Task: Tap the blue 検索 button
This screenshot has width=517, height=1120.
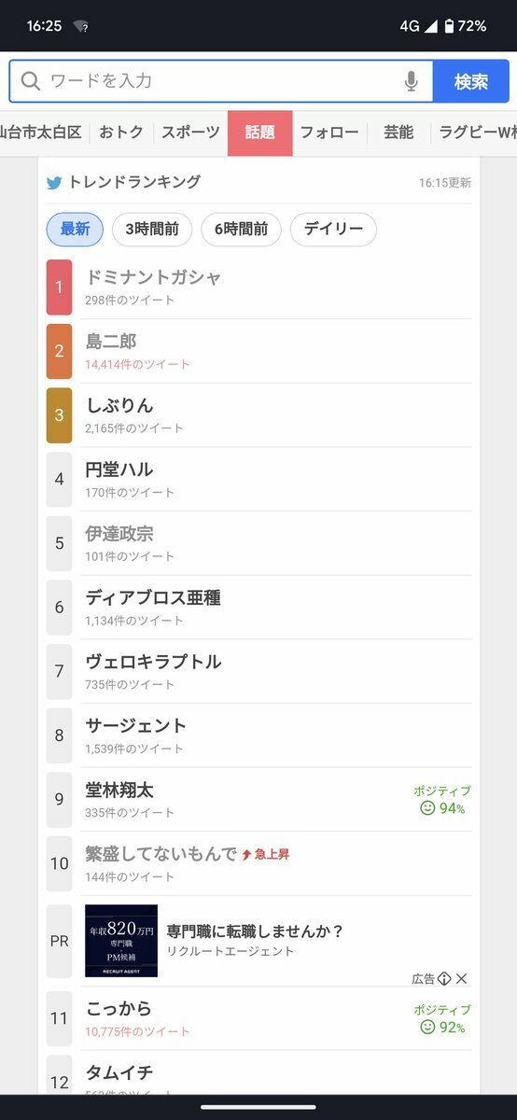Action: [471, 81]
